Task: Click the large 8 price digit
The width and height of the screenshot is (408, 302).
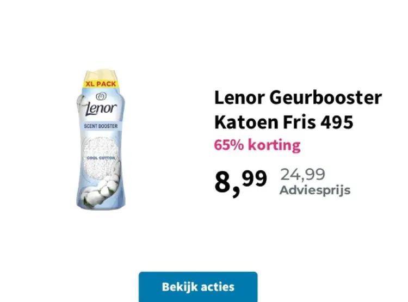Action: 222,181
